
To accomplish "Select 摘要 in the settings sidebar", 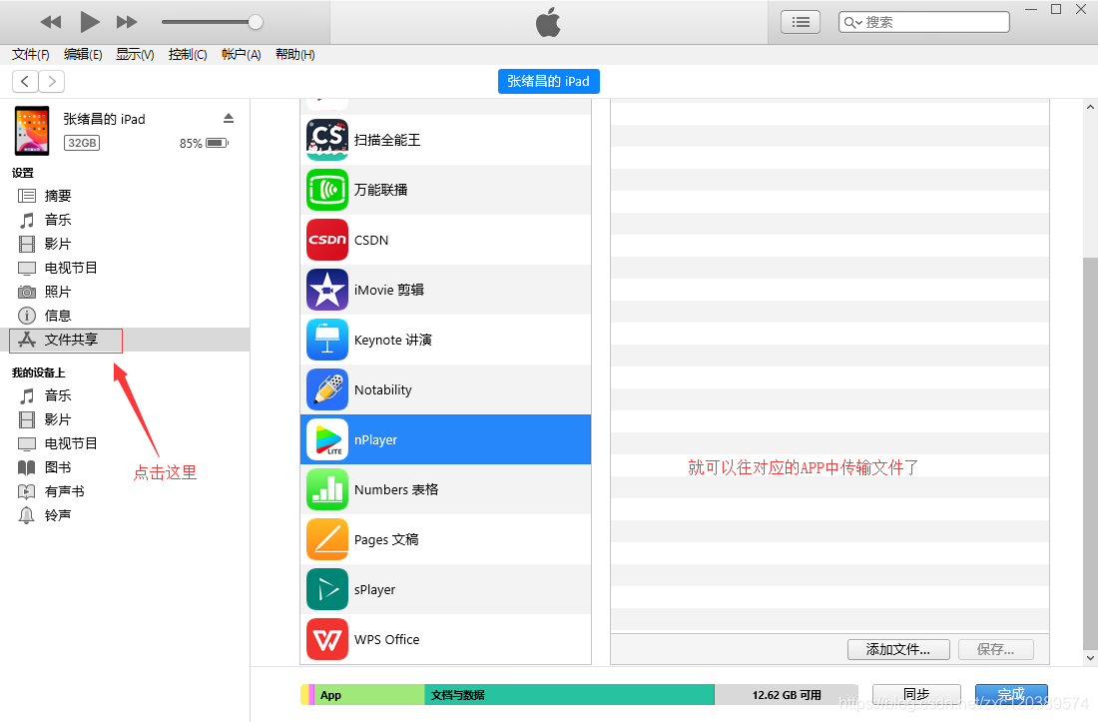I will point(58,196).
